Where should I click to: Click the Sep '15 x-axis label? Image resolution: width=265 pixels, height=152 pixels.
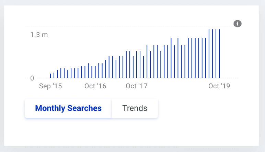tap(50, 86)
